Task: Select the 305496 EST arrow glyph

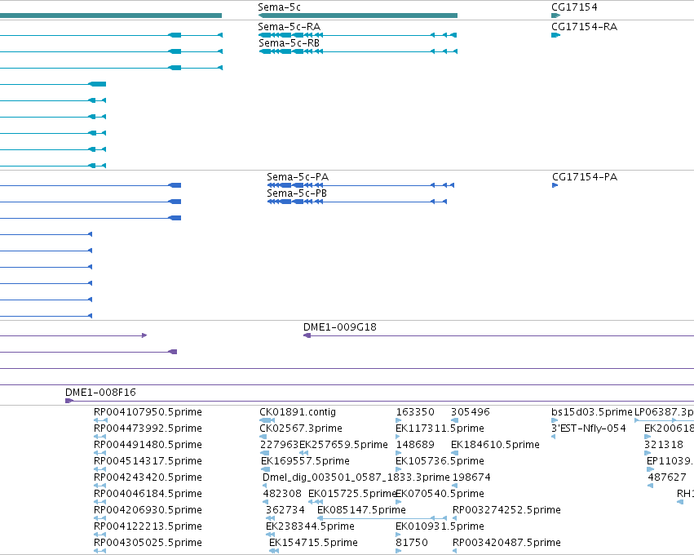Action: click(x=454, y=420)
